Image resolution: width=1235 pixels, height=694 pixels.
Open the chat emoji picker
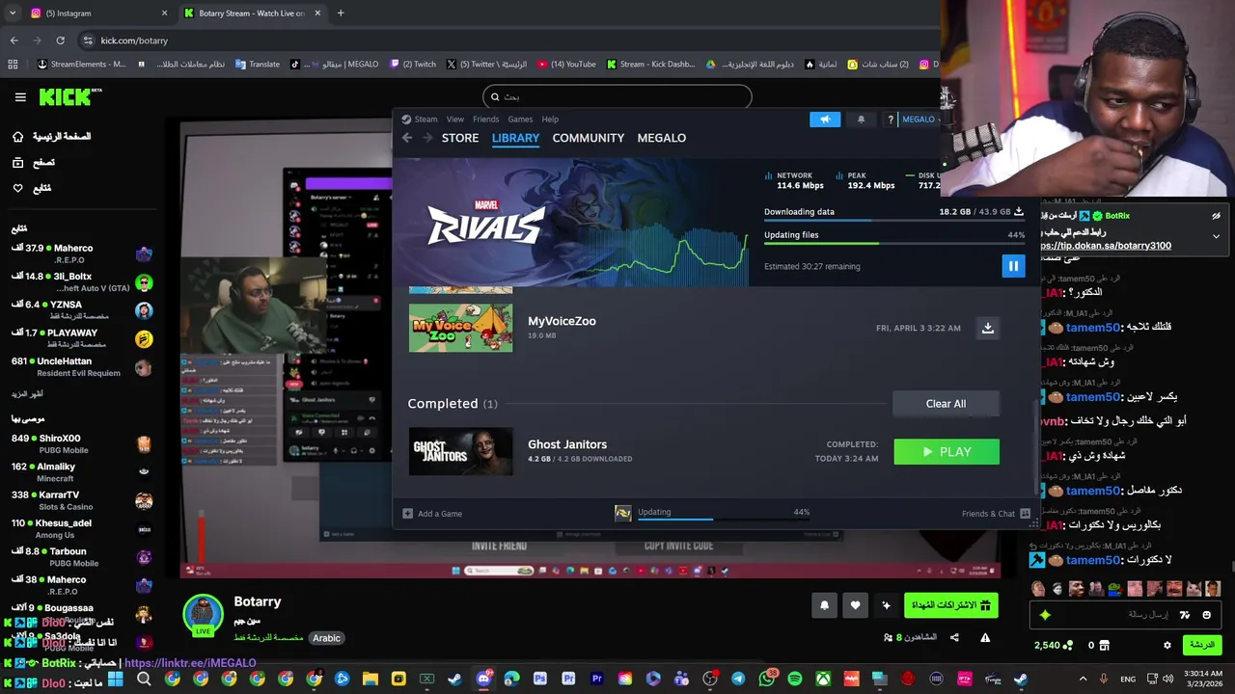tap(1207, 615)
